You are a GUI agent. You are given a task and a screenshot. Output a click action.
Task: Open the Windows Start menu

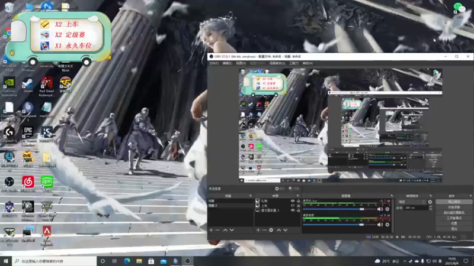[x=6, y=261]
